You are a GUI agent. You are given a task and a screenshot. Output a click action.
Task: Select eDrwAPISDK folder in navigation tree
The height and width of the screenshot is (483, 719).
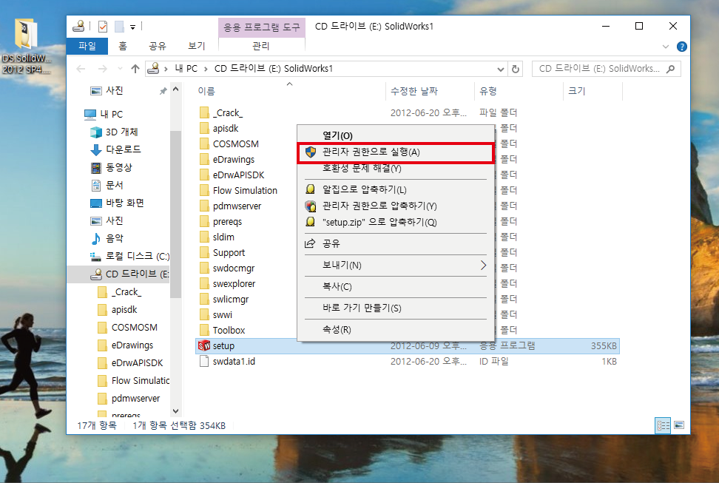131,363
